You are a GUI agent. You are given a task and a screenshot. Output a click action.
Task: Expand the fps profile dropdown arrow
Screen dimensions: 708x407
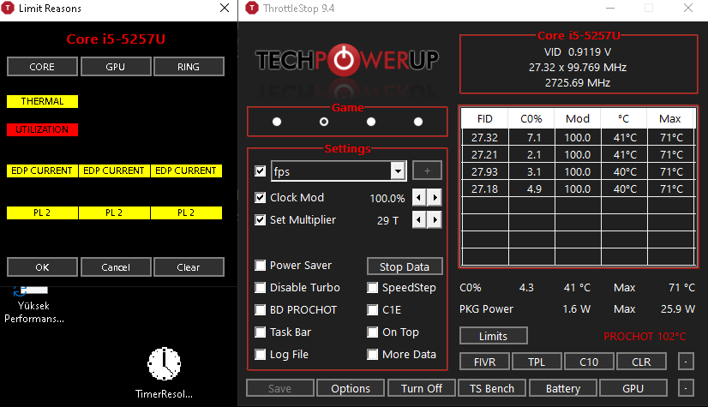(398, 171)
